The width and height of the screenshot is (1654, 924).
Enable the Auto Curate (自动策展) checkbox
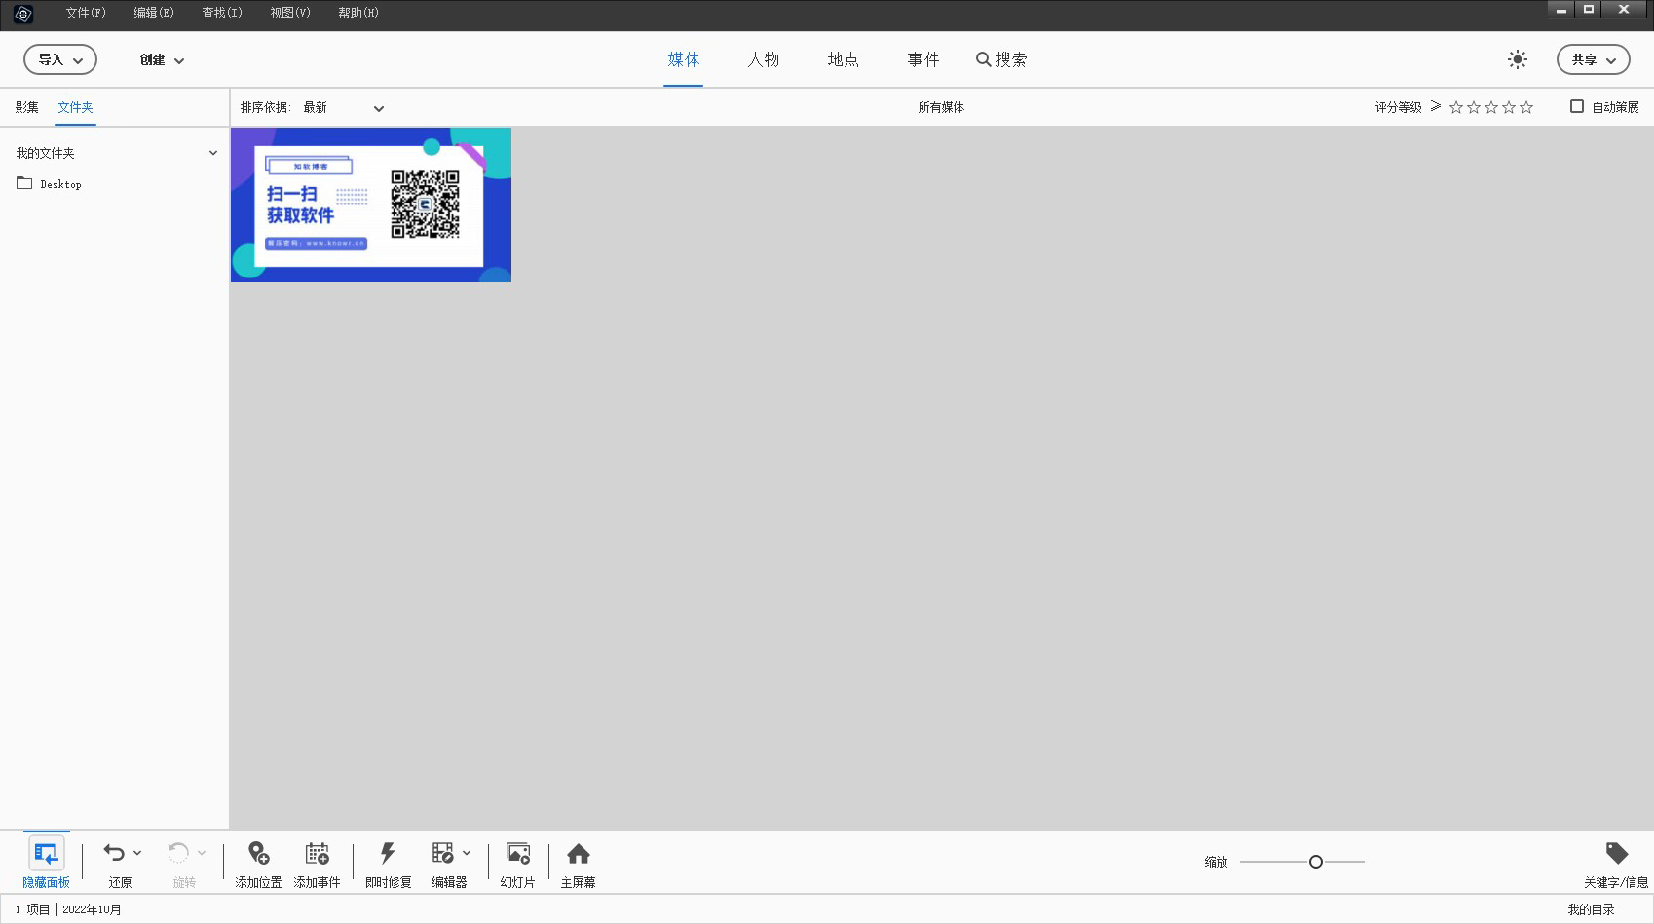click(x=1577, y=106)
